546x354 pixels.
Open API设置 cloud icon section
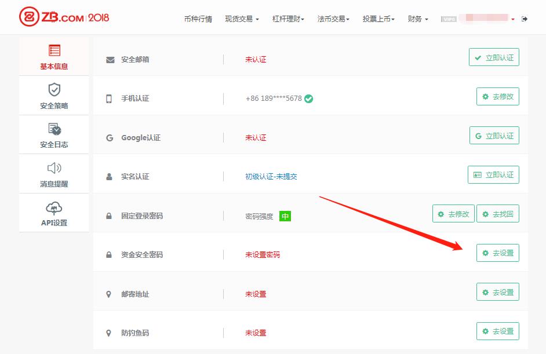[x=54, y=213]
